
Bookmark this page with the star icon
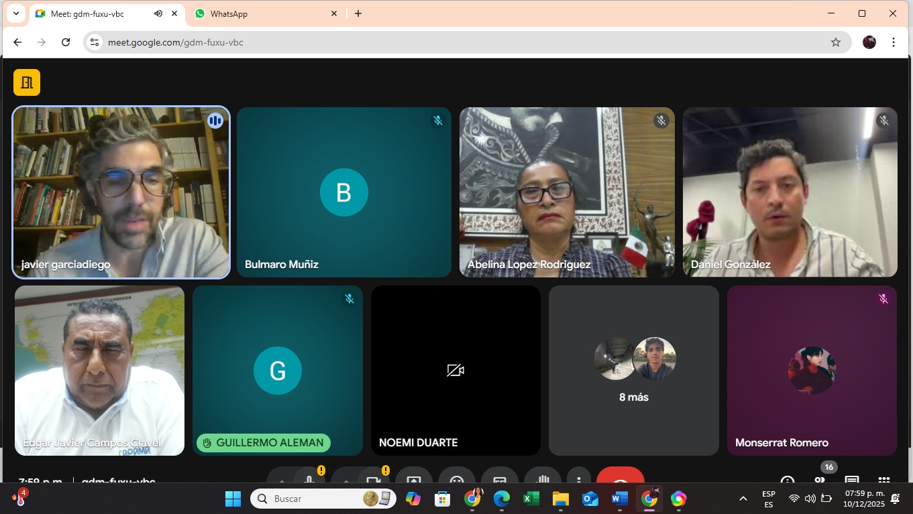[x=836, y=42]
